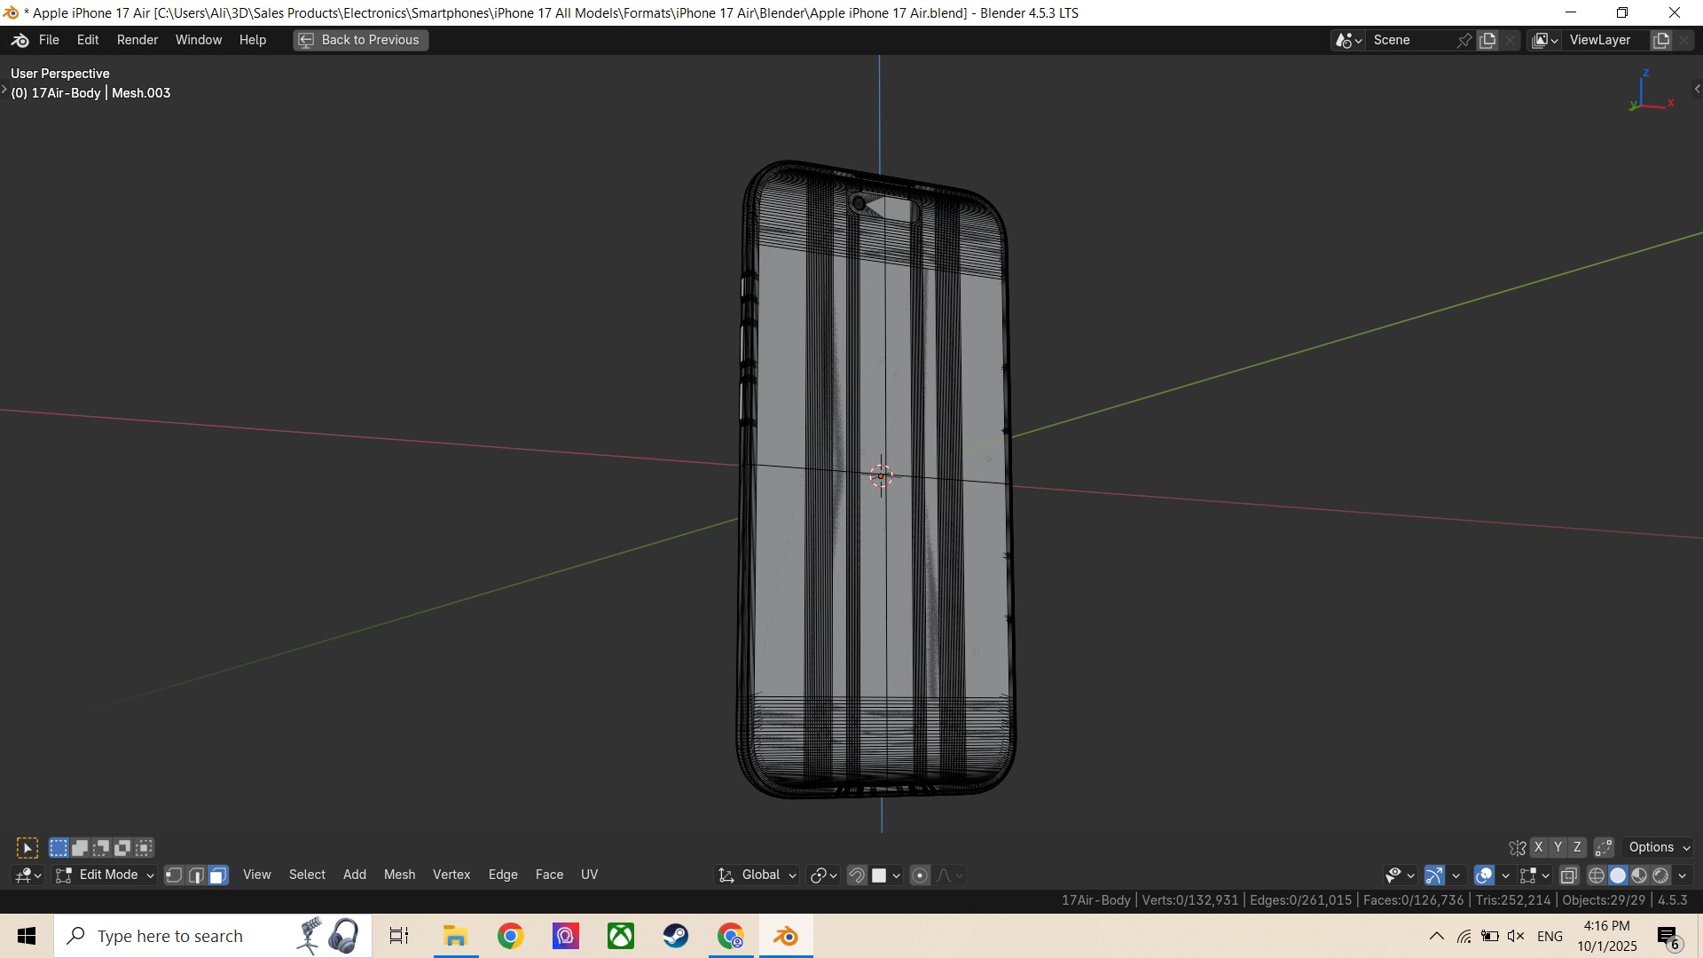Viewport: 1703px width, 958px height.
Task: Select the Tweak select tool icon
Action: pyautogui.click(x=27, y=848)
